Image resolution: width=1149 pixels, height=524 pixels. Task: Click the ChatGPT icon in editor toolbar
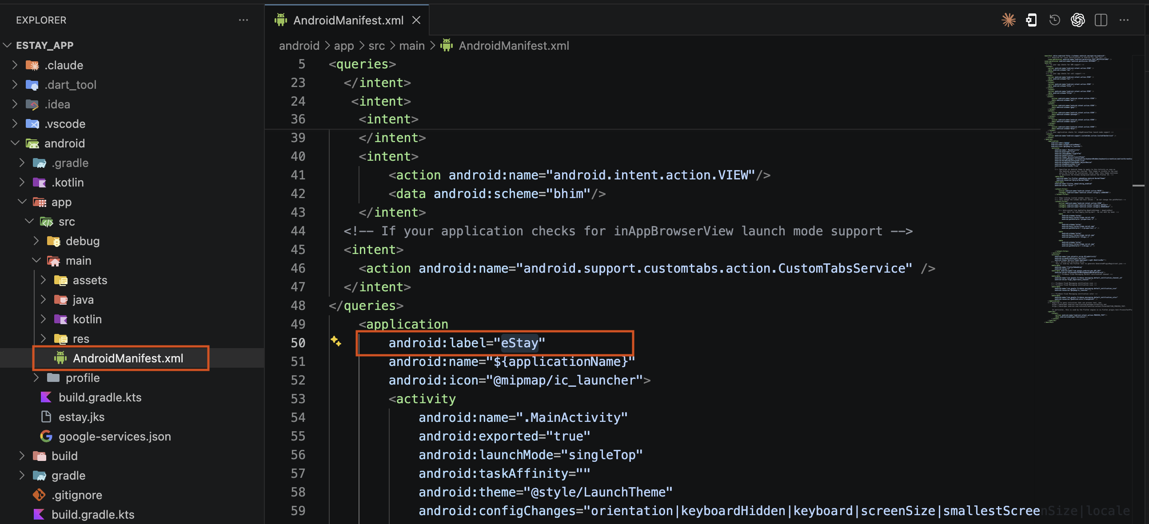1077,20
